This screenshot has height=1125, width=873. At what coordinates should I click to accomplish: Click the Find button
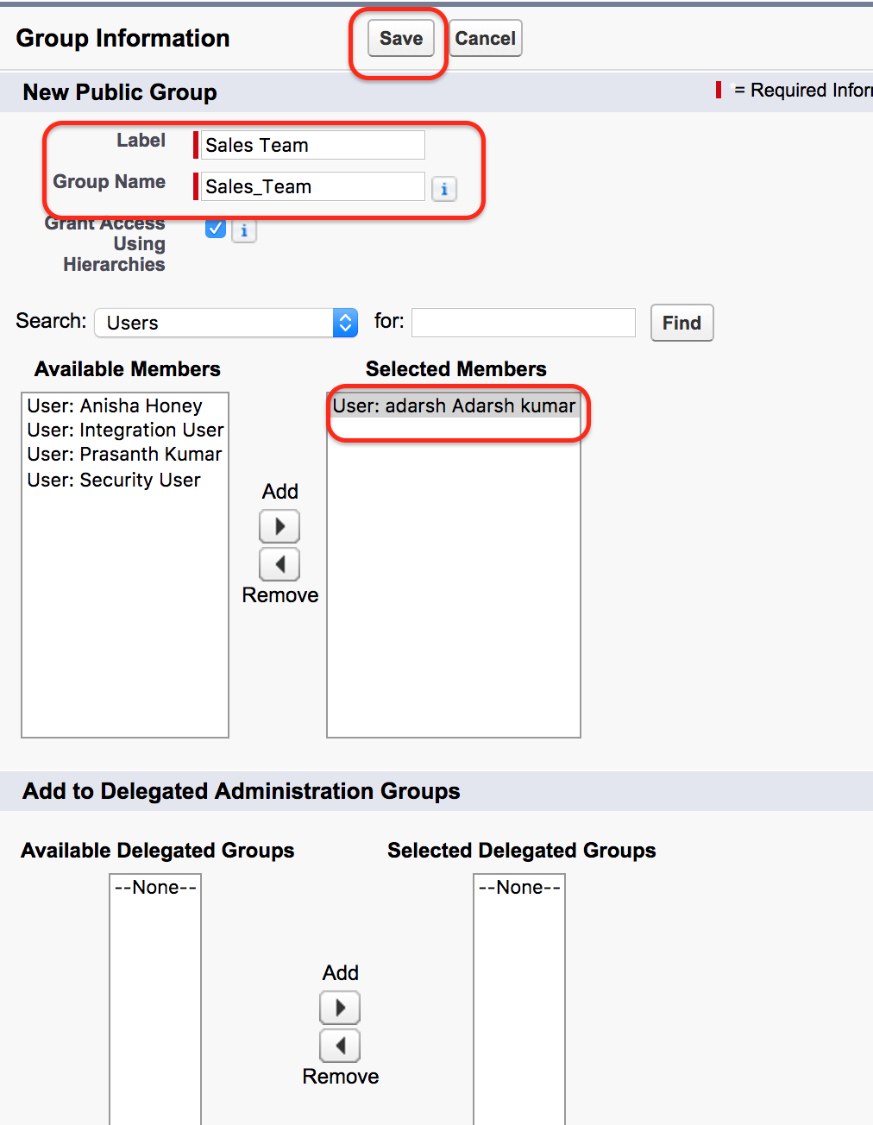(x=681, y=322)
